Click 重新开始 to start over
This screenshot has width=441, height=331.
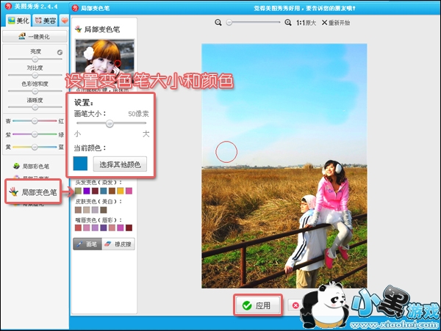point(336,23)
